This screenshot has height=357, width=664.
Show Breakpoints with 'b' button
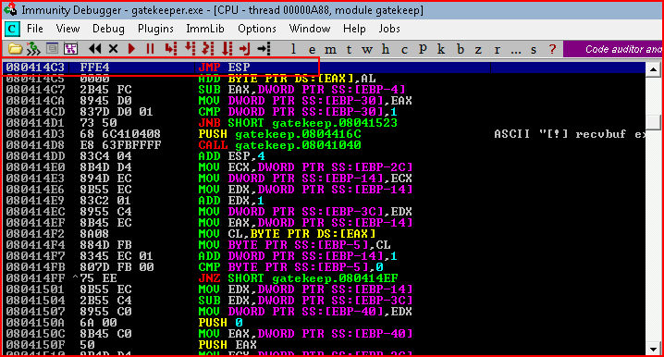pos(461,49)
